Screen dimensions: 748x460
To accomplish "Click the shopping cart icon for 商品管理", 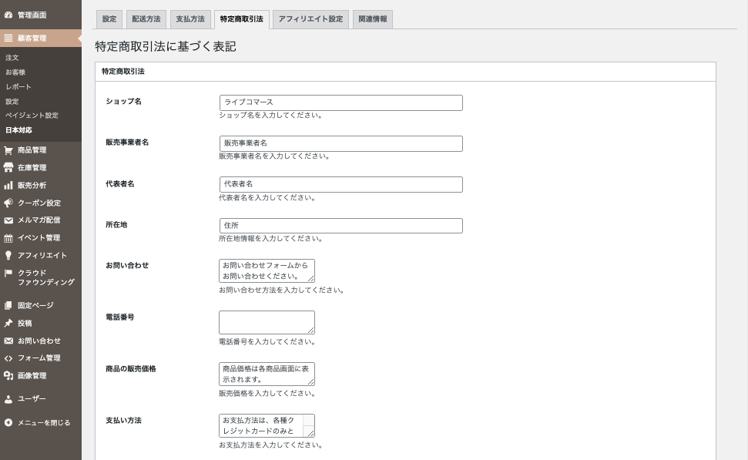I will (8, 150).
